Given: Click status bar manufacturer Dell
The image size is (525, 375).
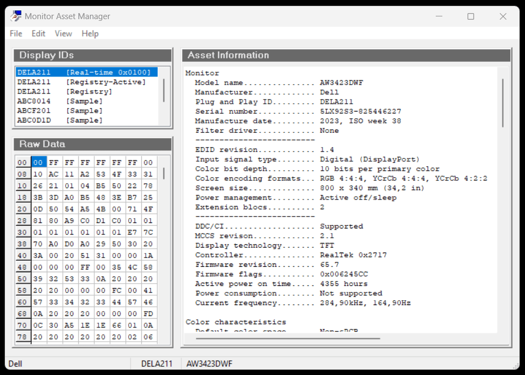Looking at the screenshot, I should pyautogui.click(x=15, y=364).
